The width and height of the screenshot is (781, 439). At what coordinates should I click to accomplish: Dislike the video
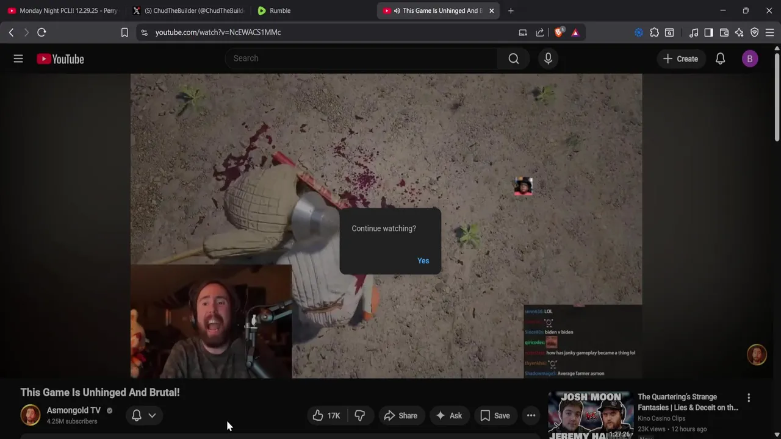(359, 416)
